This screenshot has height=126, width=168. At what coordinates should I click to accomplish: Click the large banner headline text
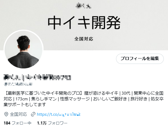click(84, 23)
